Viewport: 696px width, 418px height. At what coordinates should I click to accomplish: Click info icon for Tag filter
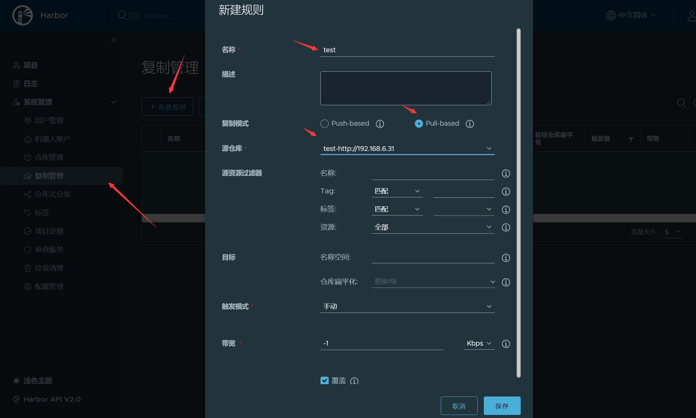pyautogui.click(x=506, y=192)
